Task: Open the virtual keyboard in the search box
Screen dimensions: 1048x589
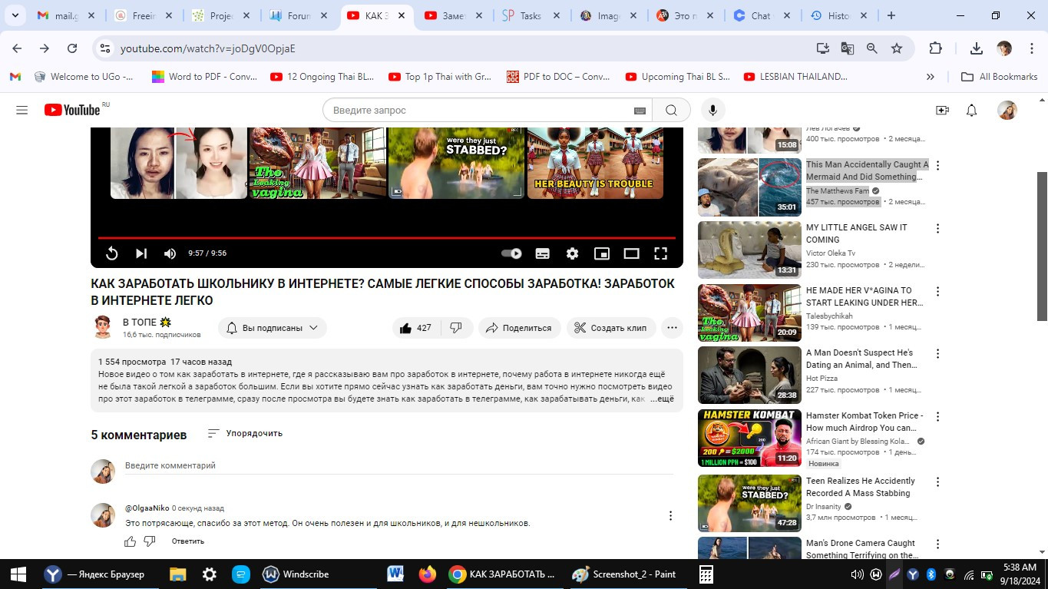Action: tap(640, 111)
